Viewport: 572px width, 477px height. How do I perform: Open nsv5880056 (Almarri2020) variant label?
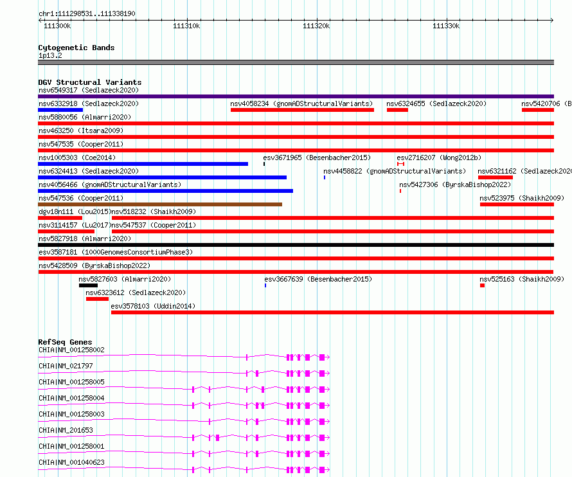click(x=85, y=117)
